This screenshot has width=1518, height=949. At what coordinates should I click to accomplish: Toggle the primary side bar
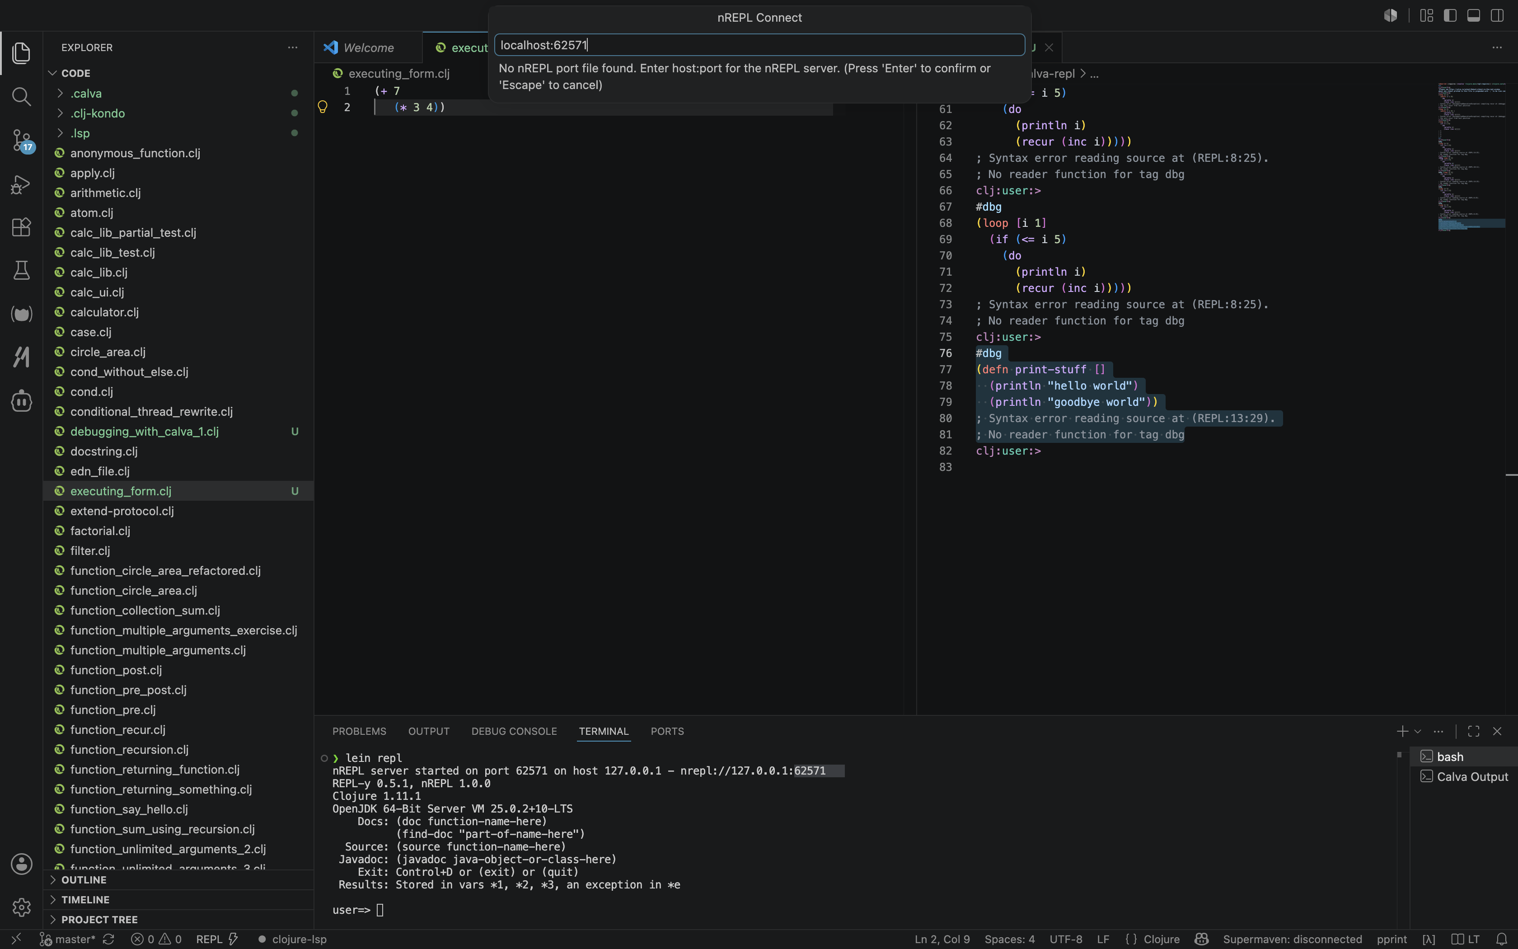(1450, 16)
